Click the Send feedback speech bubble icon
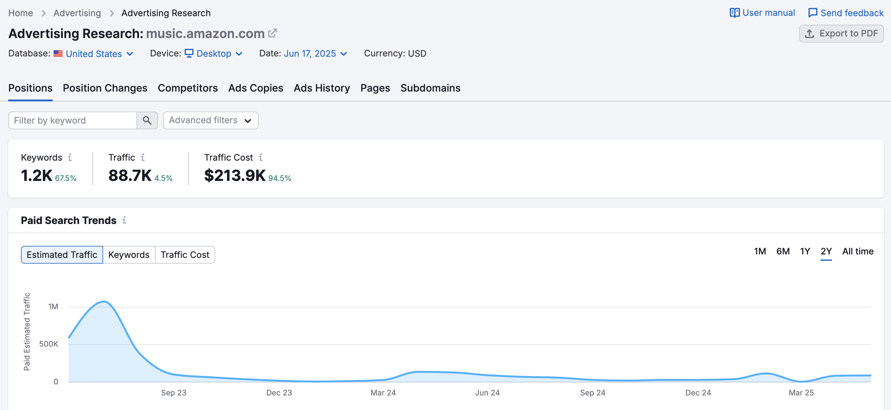 pyautogui.click(x=813, y=12)
